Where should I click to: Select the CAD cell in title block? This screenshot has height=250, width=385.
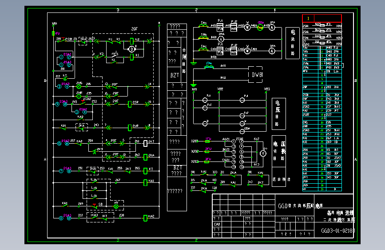coord(217,224)
